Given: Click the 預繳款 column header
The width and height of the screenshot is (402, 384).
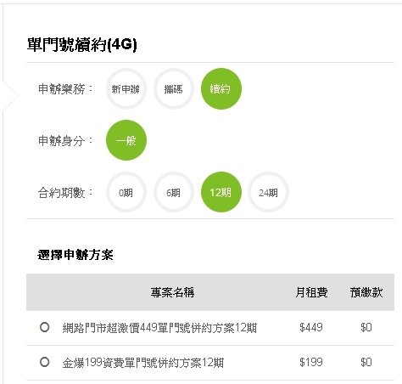Looking at the screenshot, I should (366, 292).
